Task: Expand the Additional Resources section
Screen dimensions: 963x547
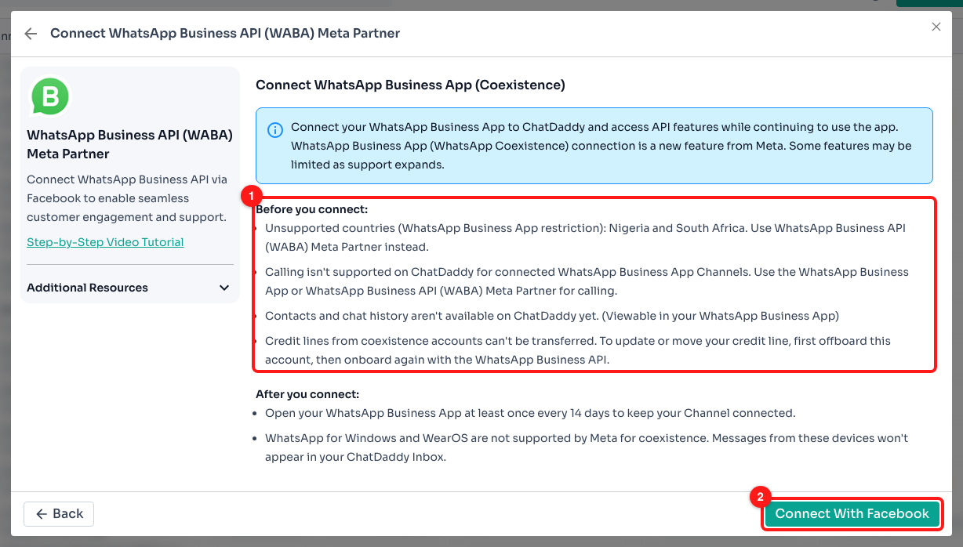Action: pyautogui.click(x=130, y=288)
